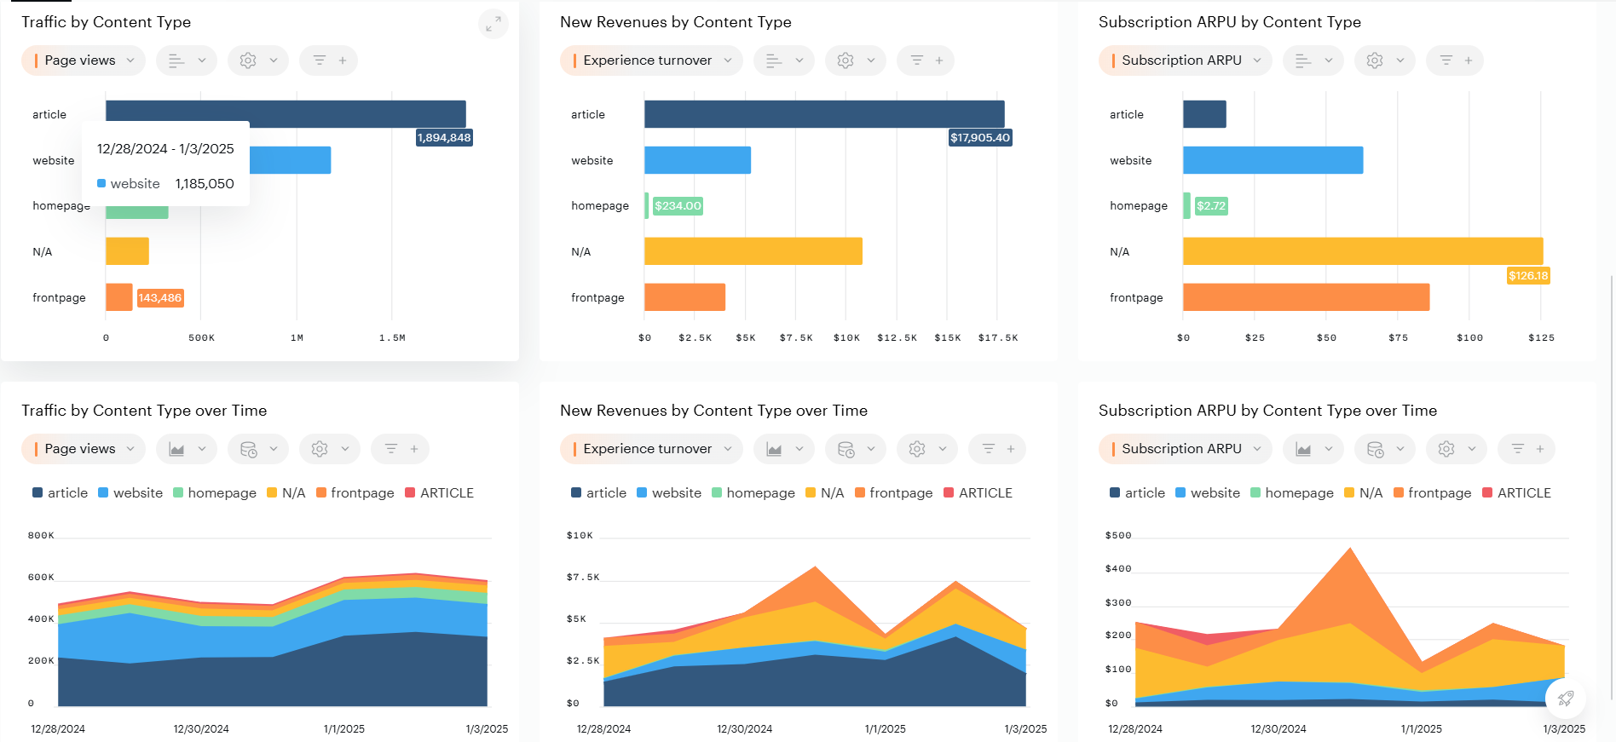The width and height of the screenshot is (1616, 742).
Task: Open Page views dropdown in Traffic by Content Type
Action: pyautogui.click(x=84, y=60)
